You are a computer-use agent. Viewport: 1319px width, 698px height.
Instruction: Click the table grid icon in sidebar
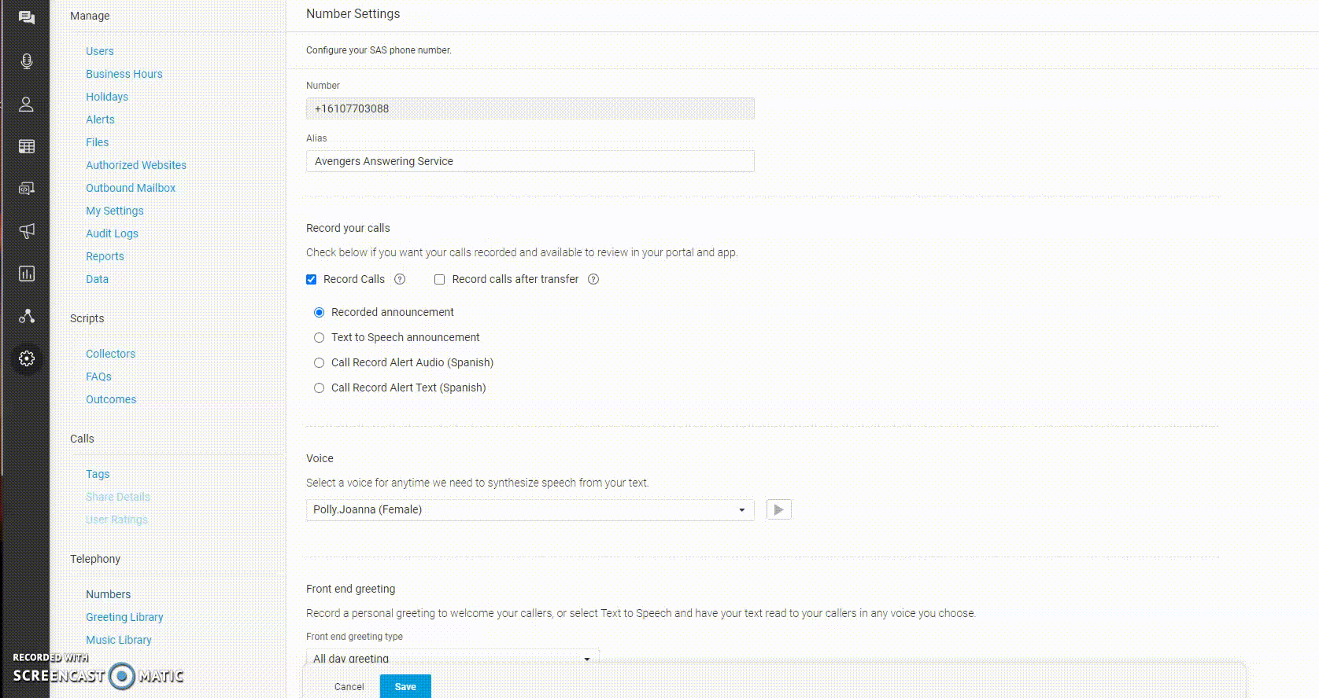[x=27, y=146]
